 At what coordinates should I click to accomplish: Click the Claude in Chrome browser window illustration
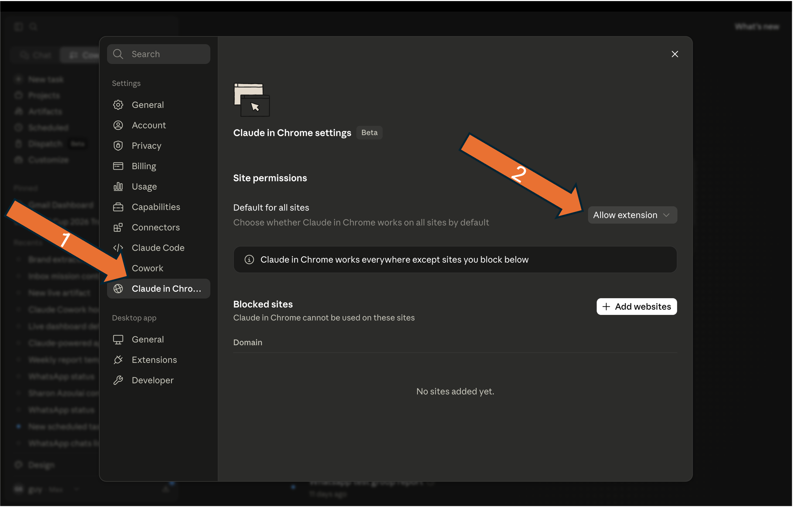coord(252,100)
